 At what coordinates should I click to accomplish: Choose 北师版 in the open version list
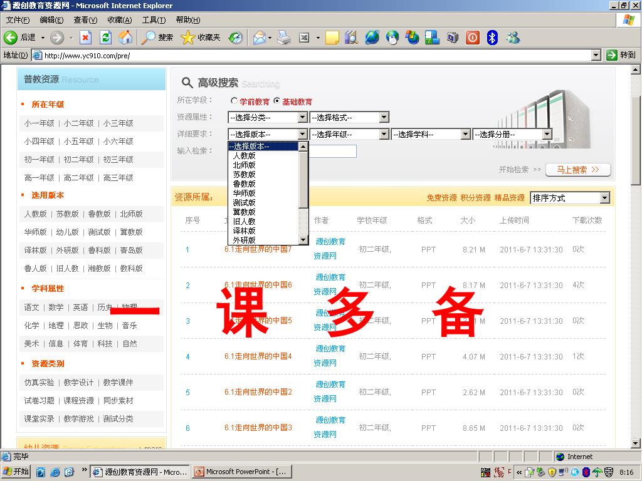click(245, 165)
